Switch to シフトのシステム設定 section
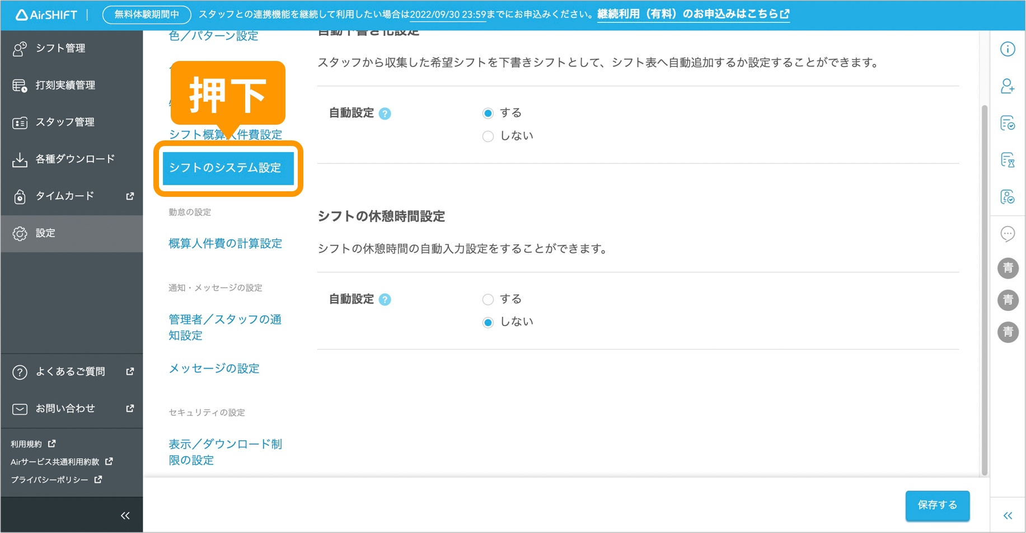The width and height of the screenshot is (1026, 533). tap(227, 168)
